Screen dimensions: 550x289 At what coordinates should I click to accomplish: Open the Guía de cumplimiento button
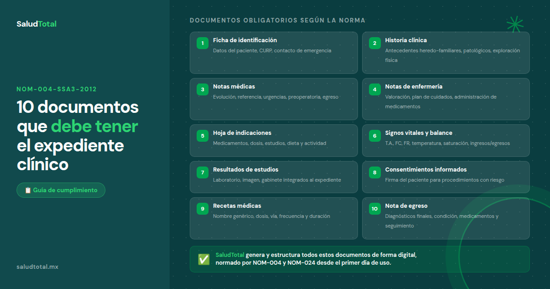pos(60,189)
